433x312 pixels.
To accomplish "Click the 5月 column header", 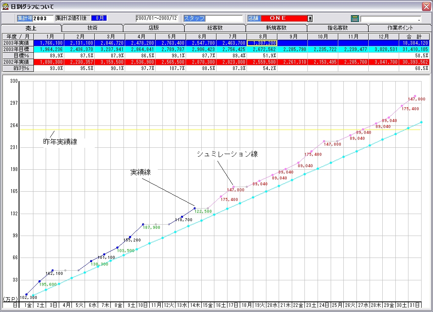I will [x=171, y=37].
